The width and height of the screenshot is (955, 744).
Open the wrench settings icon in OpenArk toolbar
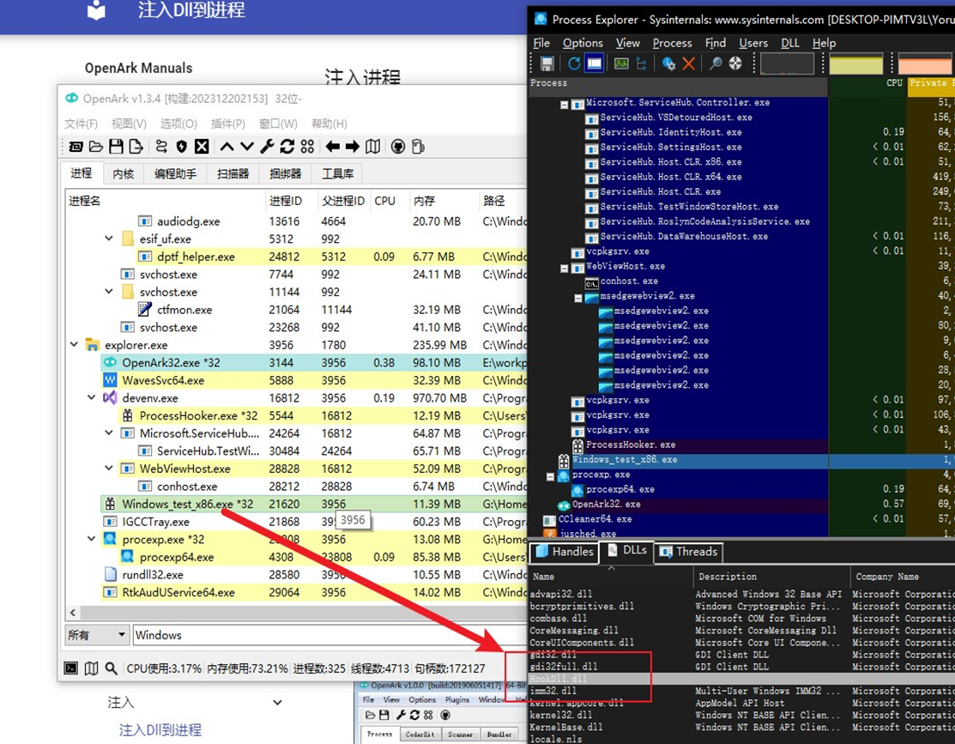[x=267, y=146]
